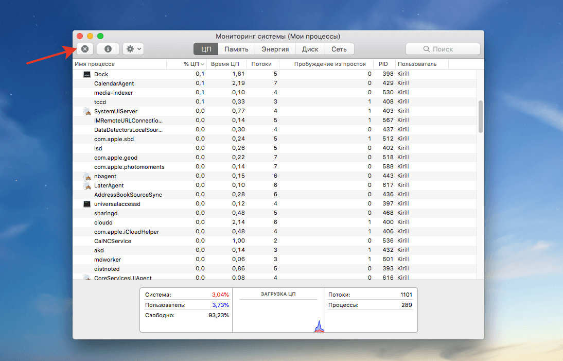Screen dimensions: 563x361
Task: Click the Dock process icon
Action: click(86, 74)
